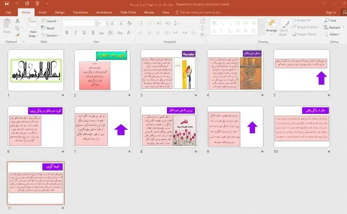This screenshot has height=214, width=347.
Task: Open the Clipboard dialog launcher
Action: coord(24,42)
